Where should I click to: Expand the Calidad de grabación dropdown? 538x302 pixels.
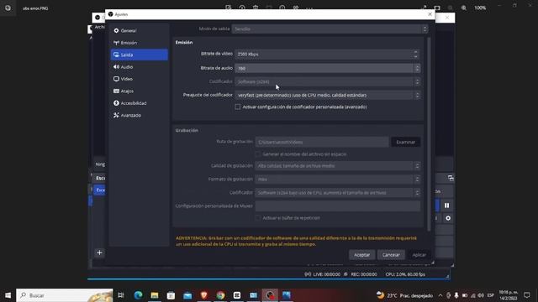coord(338,166)
